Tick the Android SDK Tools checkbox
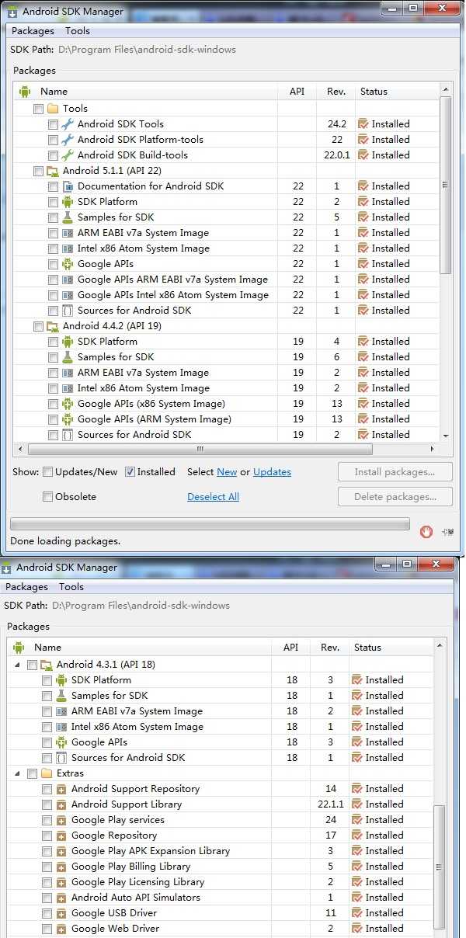The width and height of the screenshot is (466, 938). point(53,124)
